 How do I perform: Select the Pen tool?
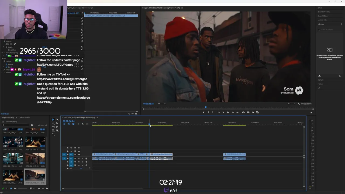pyautogui.click(x=57, y=127)
